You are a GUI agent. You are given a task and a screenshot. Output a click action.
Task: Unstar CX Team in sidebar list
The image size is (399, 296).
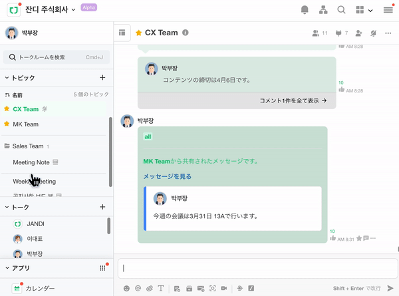click(7, 108)
